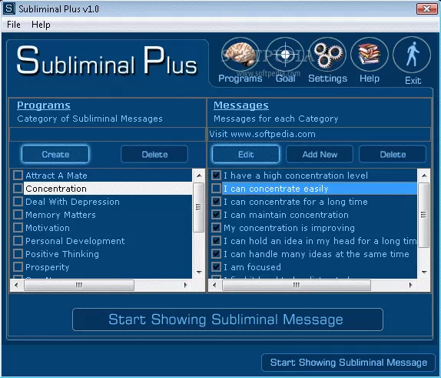
Task: Open Settings via the gears icon
Action: click(x=327, y=55)
